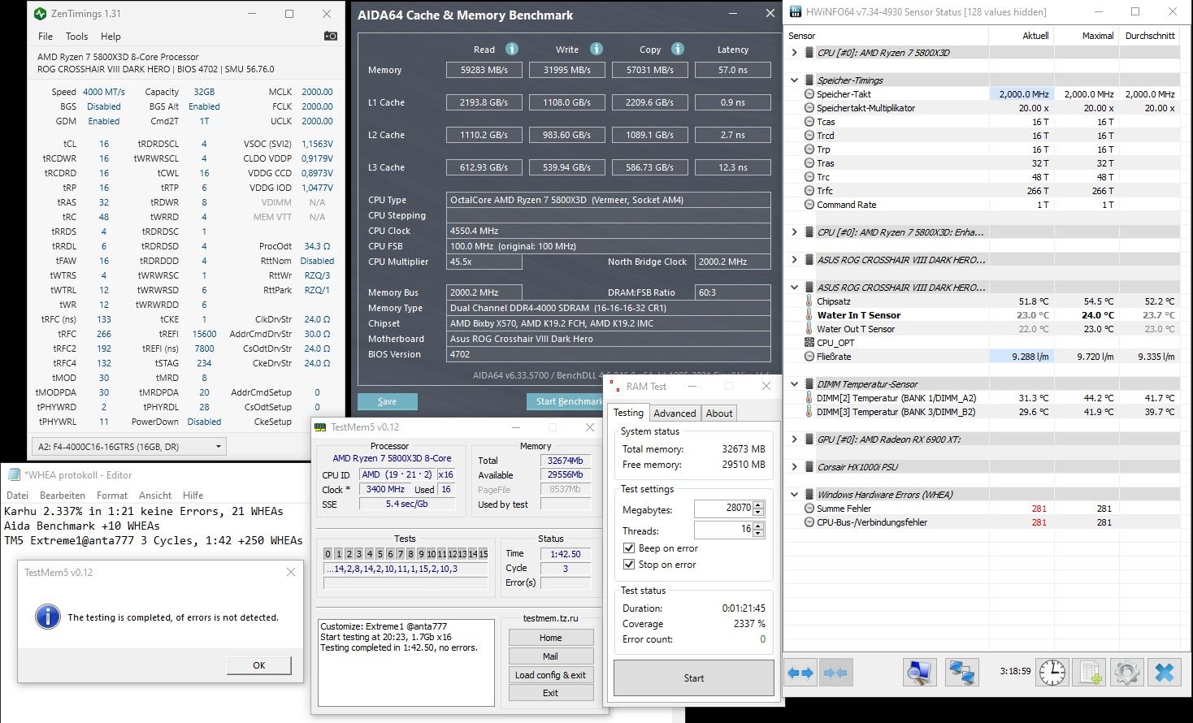
Task: Open the Notepad Bearbeiten menu
Action: [x=63, y=496]
